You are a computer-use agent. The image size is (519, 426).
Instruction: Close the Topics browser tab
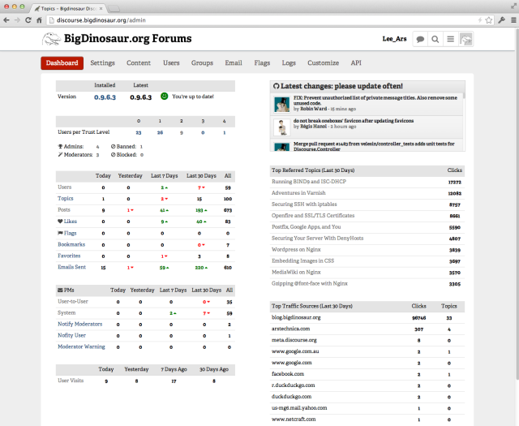click(x=101, y=9)
